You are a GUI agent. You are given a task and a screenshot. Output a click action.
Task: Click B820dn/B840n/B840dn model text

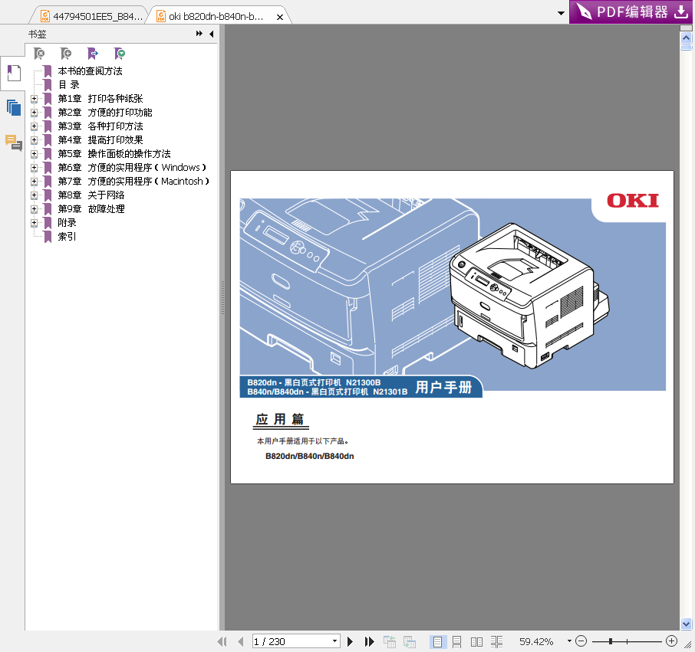coord(309,457)
